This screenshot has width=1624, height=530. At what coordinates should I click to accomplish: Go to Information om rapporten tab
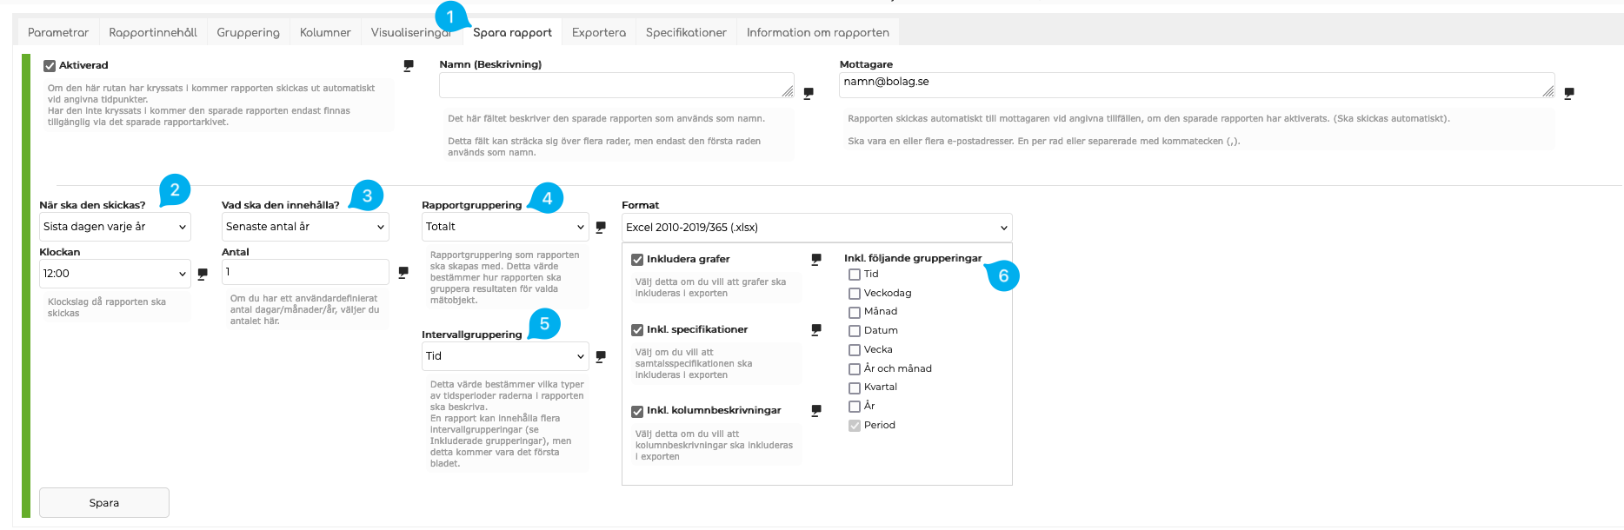pyautogui.click(x=817, y=33)
